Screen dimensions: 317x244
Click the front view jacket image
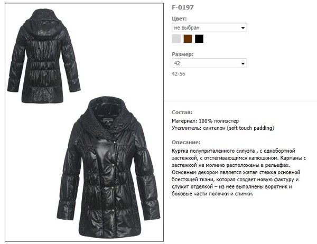pyautogui.click(x=108, y=167)
